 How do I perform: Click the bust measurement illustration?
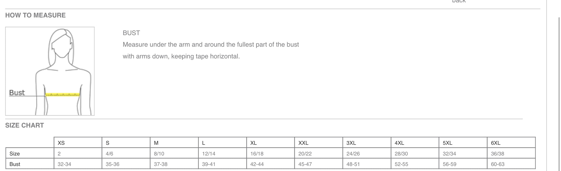tap(50, 71)
